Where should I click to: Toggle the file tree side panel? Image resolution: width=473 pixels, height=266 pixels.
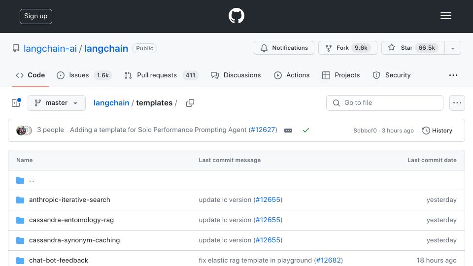16,103
